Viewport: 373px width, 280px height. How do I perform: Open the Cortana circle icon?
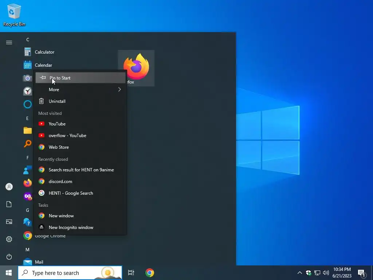pos(28,104)
